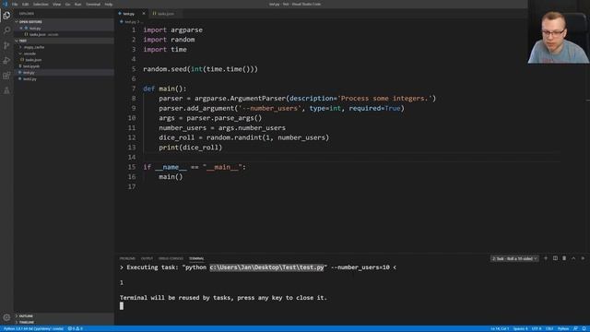Open the Run and Debug view
Viewport: 590px width, 332px height.
click(6, 60)
